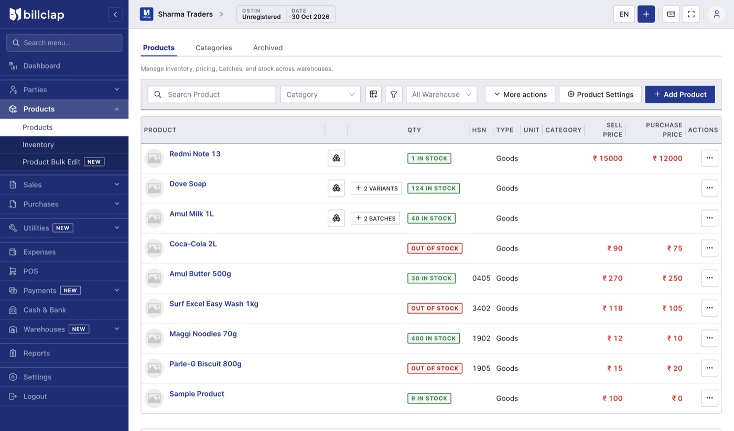
Task: Expand the Utilities sidebar section
Action: 64,228
